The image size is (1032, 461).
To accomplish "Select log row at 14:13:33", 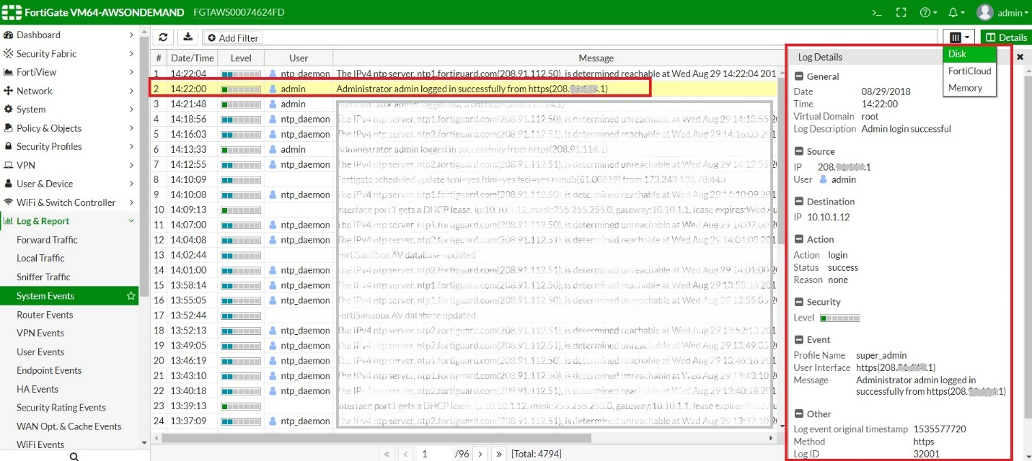I will (x=465, y=149).
